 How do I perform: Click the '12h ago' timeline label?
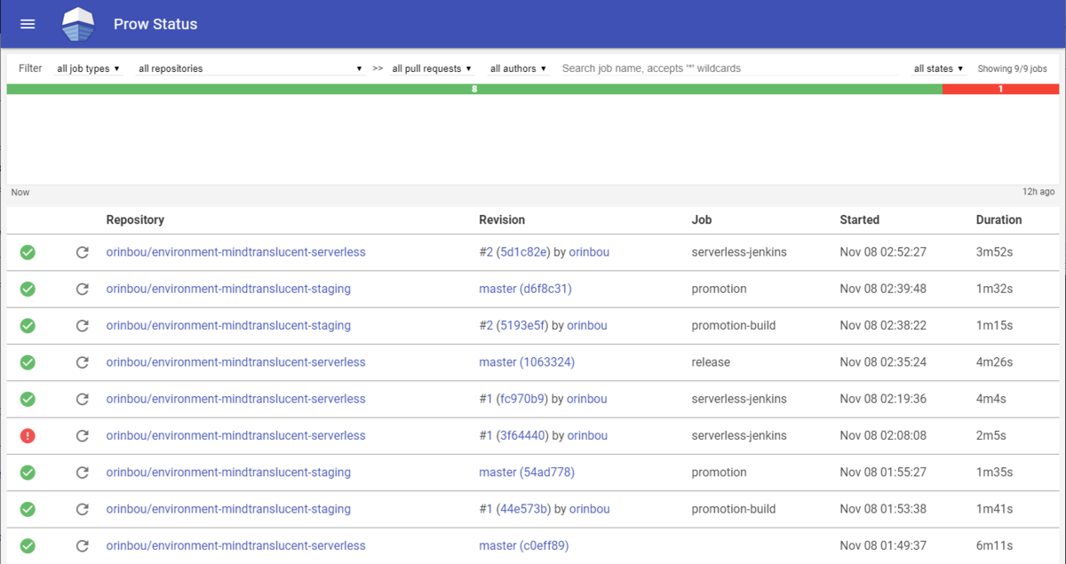click(x=1038, y=192)
